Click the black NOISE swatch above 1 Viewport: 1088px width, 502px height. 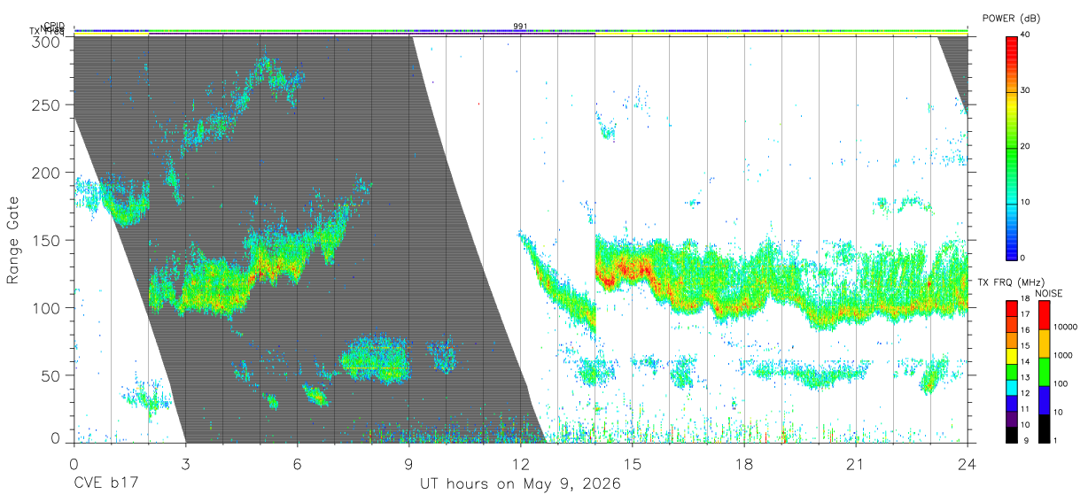tap(1043, 428)
